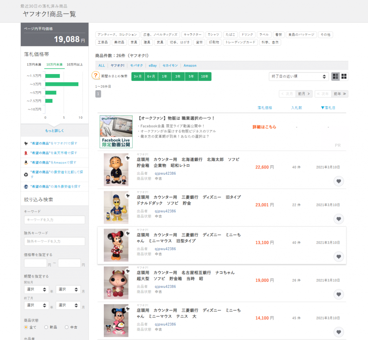Click the Rakuten icon in sidebar links
Viewport: 368px width, 340px height.
coord(26,153)
